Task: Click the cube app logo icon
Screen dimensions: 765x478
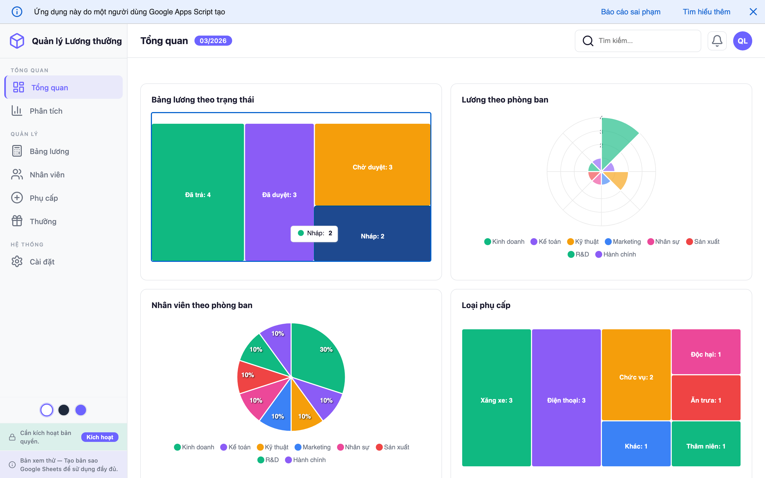Action: (17, 41)
